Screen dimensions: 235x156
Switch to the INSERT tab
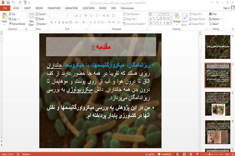tap(27, 8)
